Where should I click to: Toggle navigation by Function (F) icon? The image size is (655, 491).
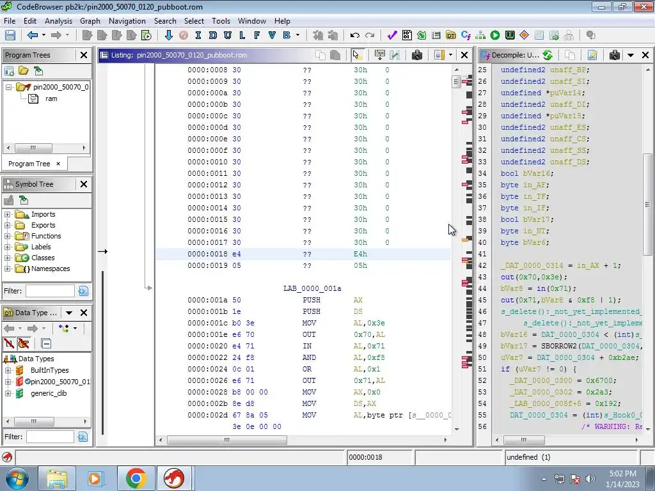pyautogui.click(x=257, y=36)
